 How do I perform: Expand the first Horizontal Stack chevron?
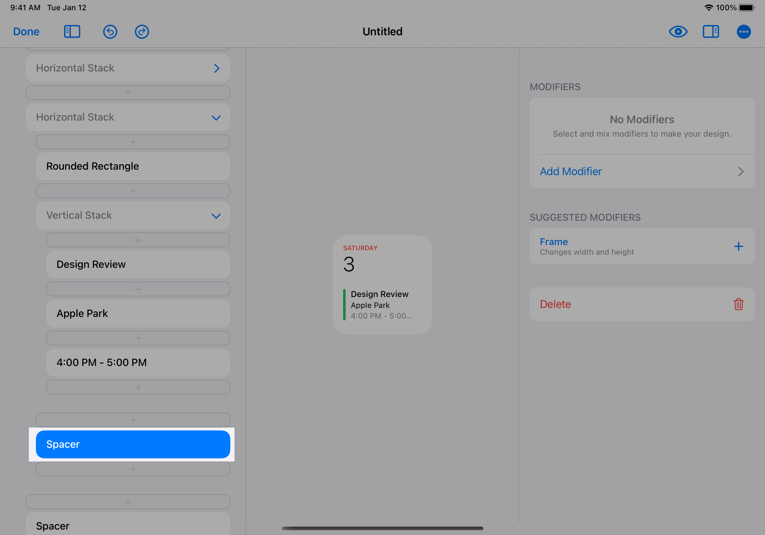(x=217, y=68)
